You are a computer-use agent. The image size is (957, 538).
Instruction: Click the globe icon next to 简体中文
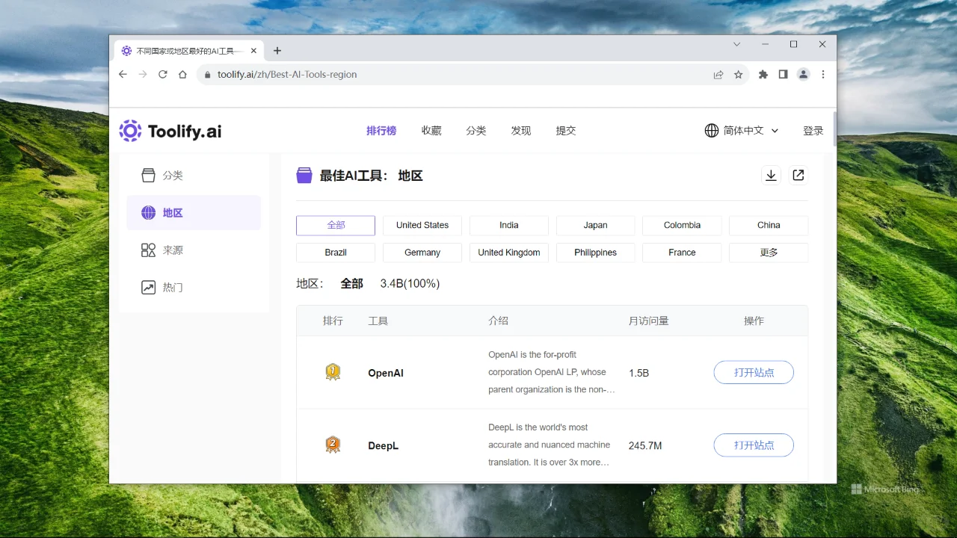711,130
